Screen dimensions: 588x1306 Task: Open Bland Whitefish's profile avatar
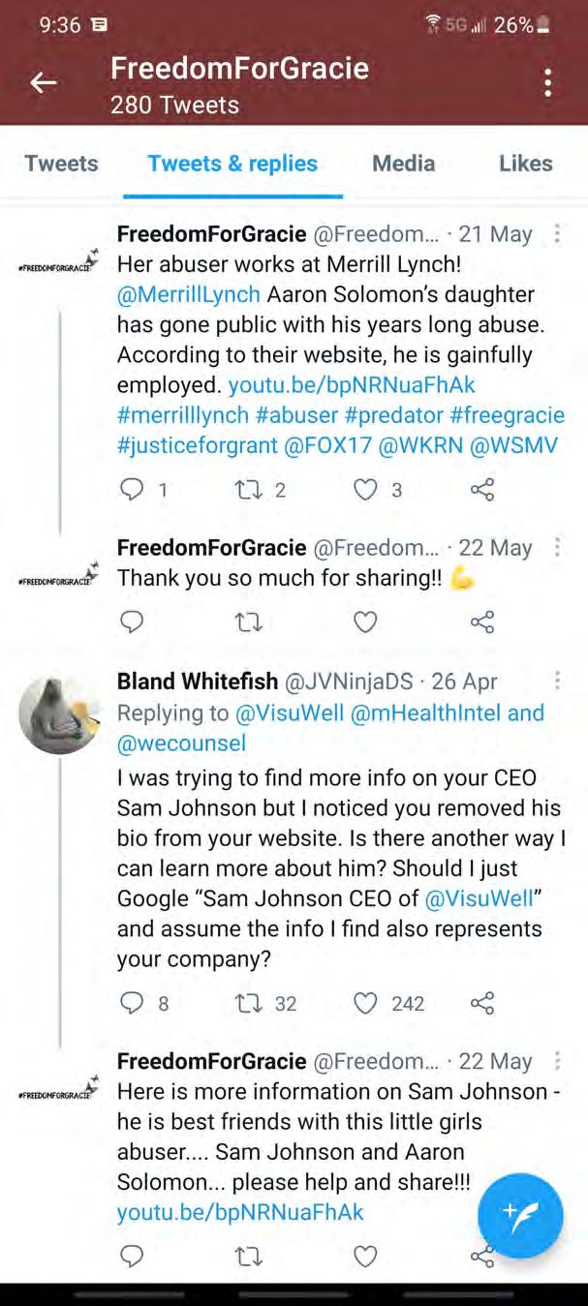tap(59, 714)
